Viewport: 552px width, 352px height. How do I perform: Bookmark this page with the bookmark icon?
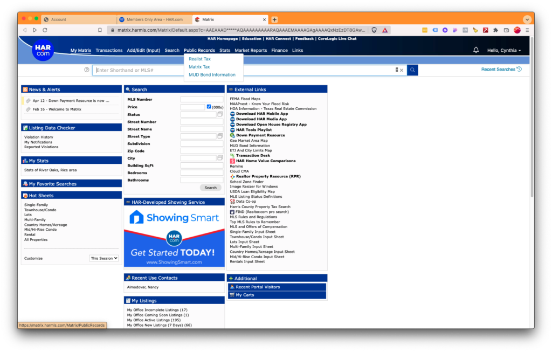[x=100, y=30]
